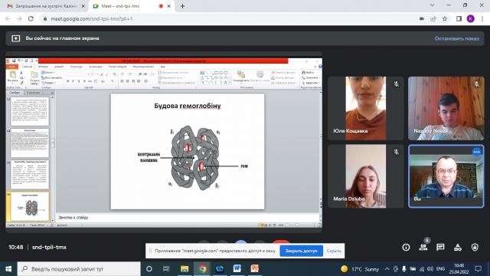Toggle the microphone icon in system tray
The width and height of the screenshot is (490, 276).
click(404, 269)
